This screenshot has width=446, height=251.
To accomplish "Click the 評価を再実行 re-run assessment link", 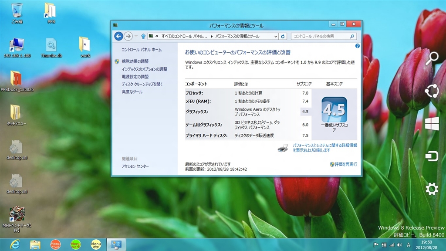I will point(346,164).
